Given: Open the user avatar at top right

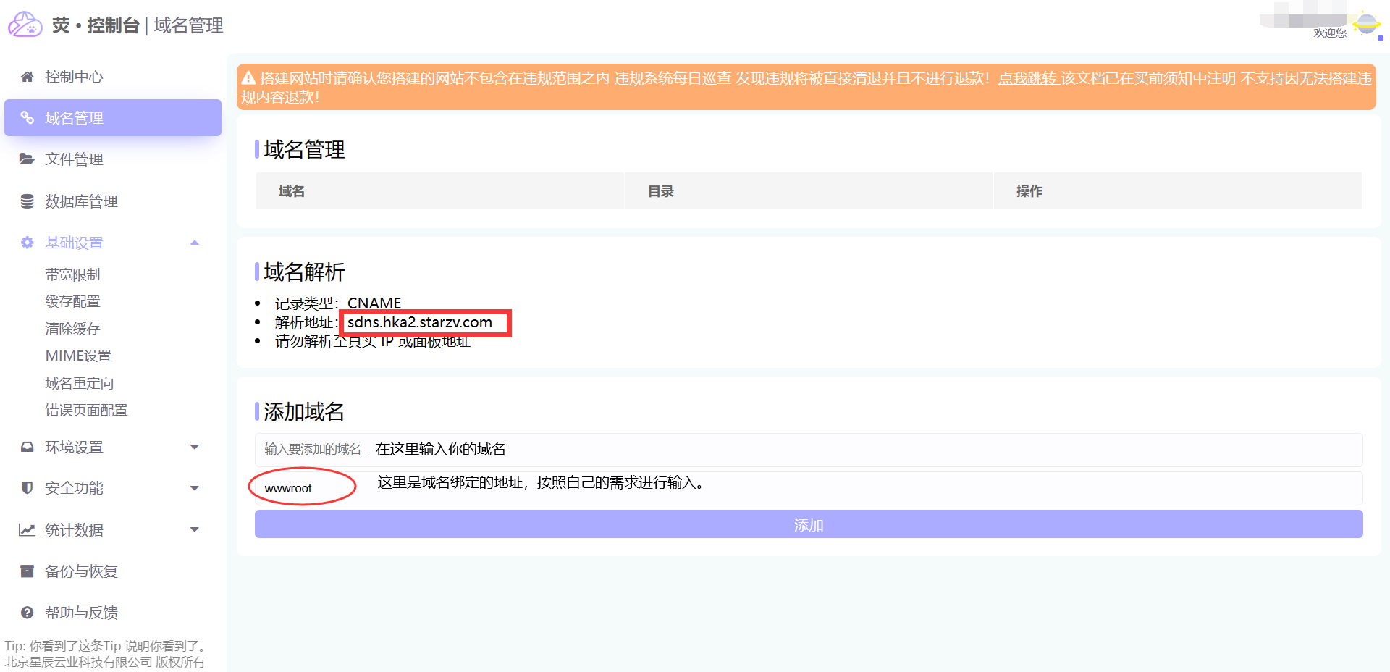Looking at the screenshot, I should click(x=1365, y=24).
